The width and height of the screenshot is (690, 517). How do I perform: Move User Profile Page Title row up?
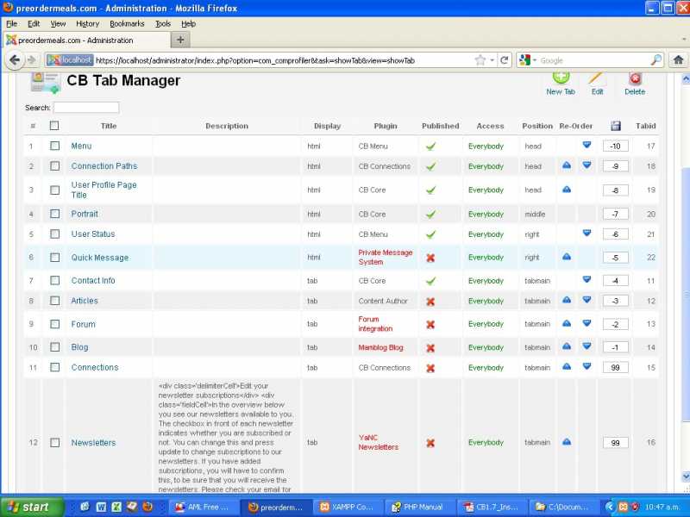click(x=567, y=189)
